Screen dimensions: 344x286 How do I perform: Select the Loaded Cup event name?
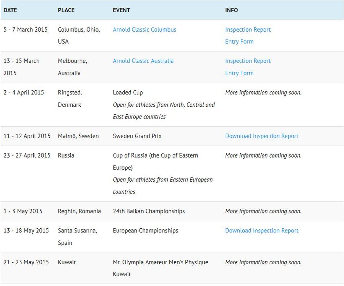point(128,93)
